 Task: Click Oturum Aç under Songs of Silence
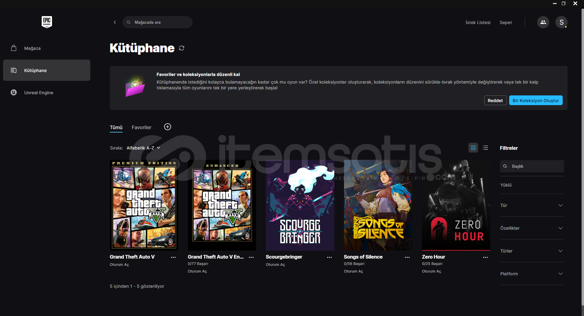tap(353, 271)
